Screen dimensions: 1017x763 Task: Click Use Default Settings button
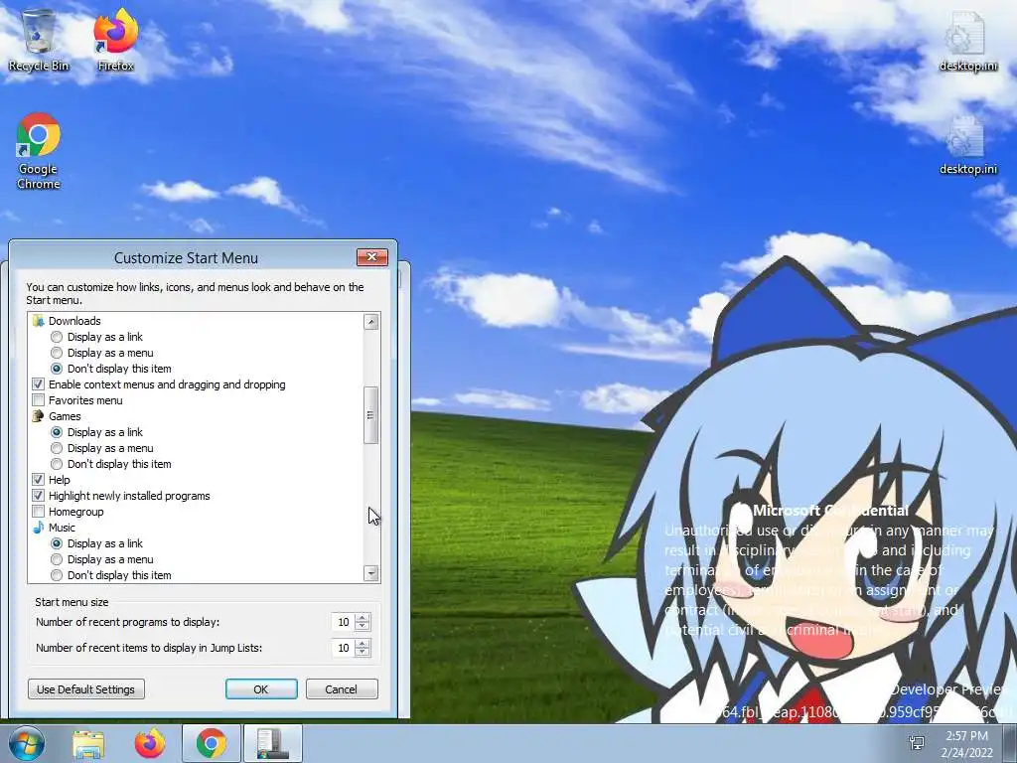[86, 689]
